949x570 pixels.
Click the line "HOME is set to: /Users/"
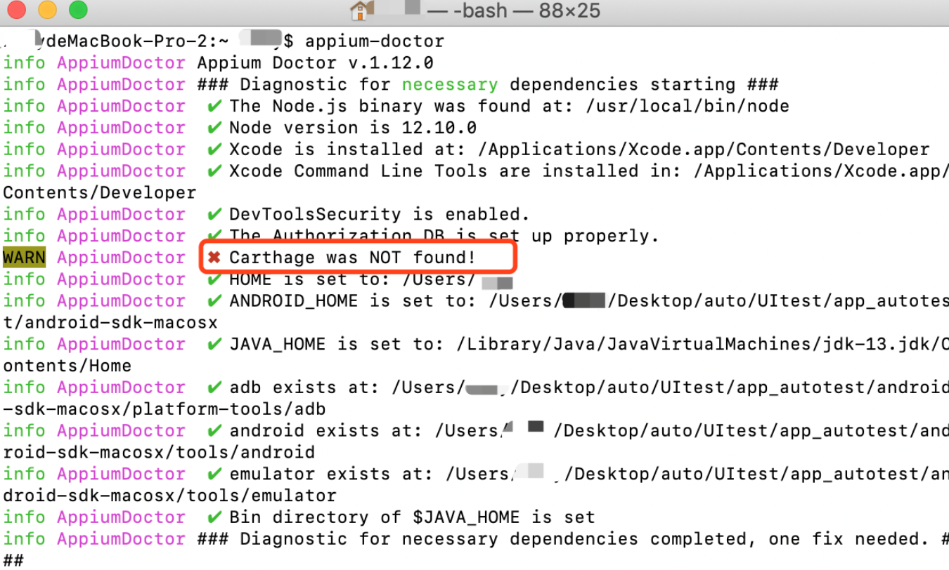(352, 279)
